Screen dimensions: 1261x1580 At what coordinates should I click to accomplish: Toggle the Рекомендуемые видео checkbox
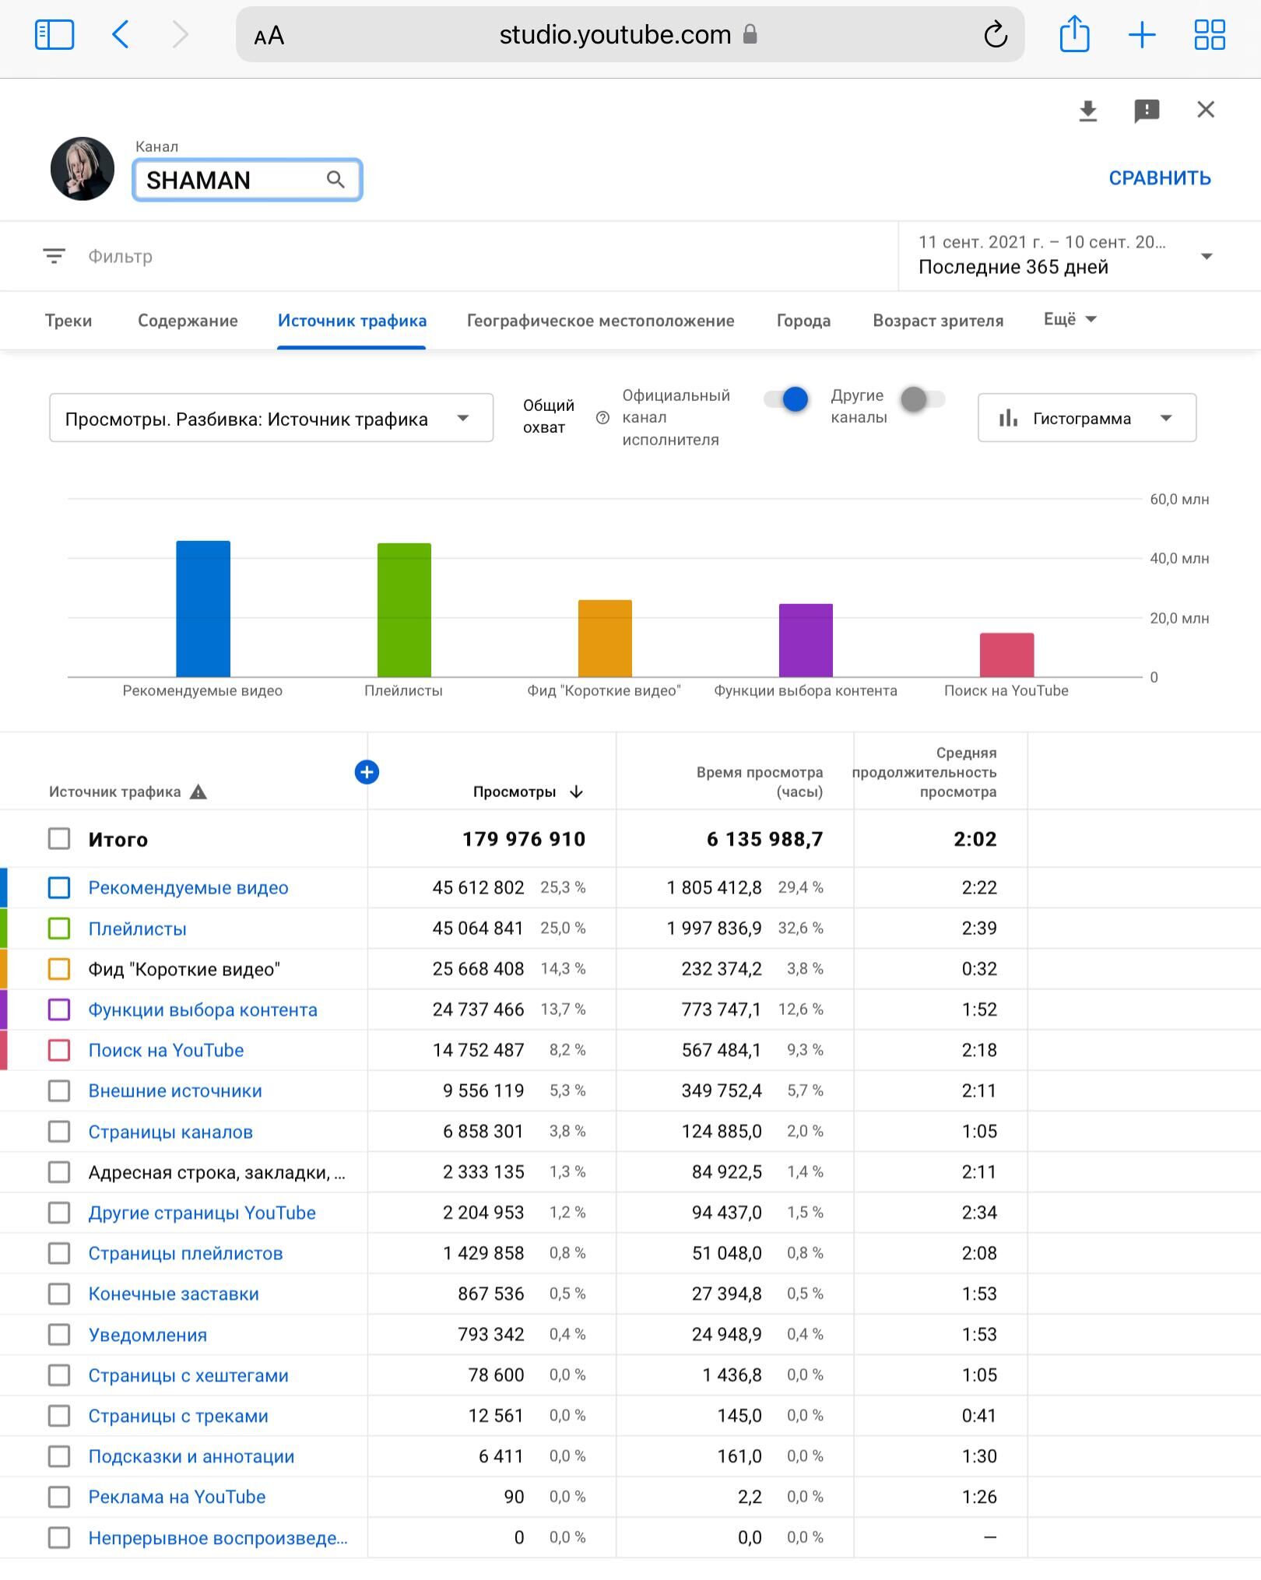click(59, 887)
